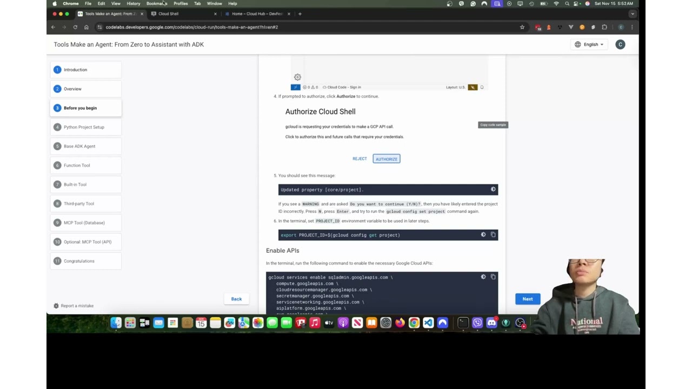Open the Chrome three-dot menu
The width and height of the screenshot is (692, 389).
632,27
